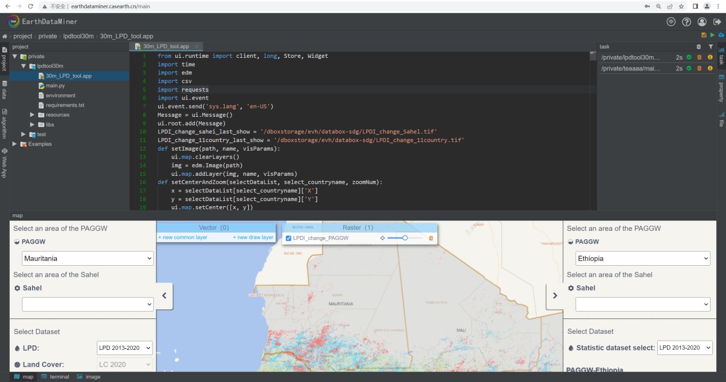Open the help question mark icon

click(686, 22)
